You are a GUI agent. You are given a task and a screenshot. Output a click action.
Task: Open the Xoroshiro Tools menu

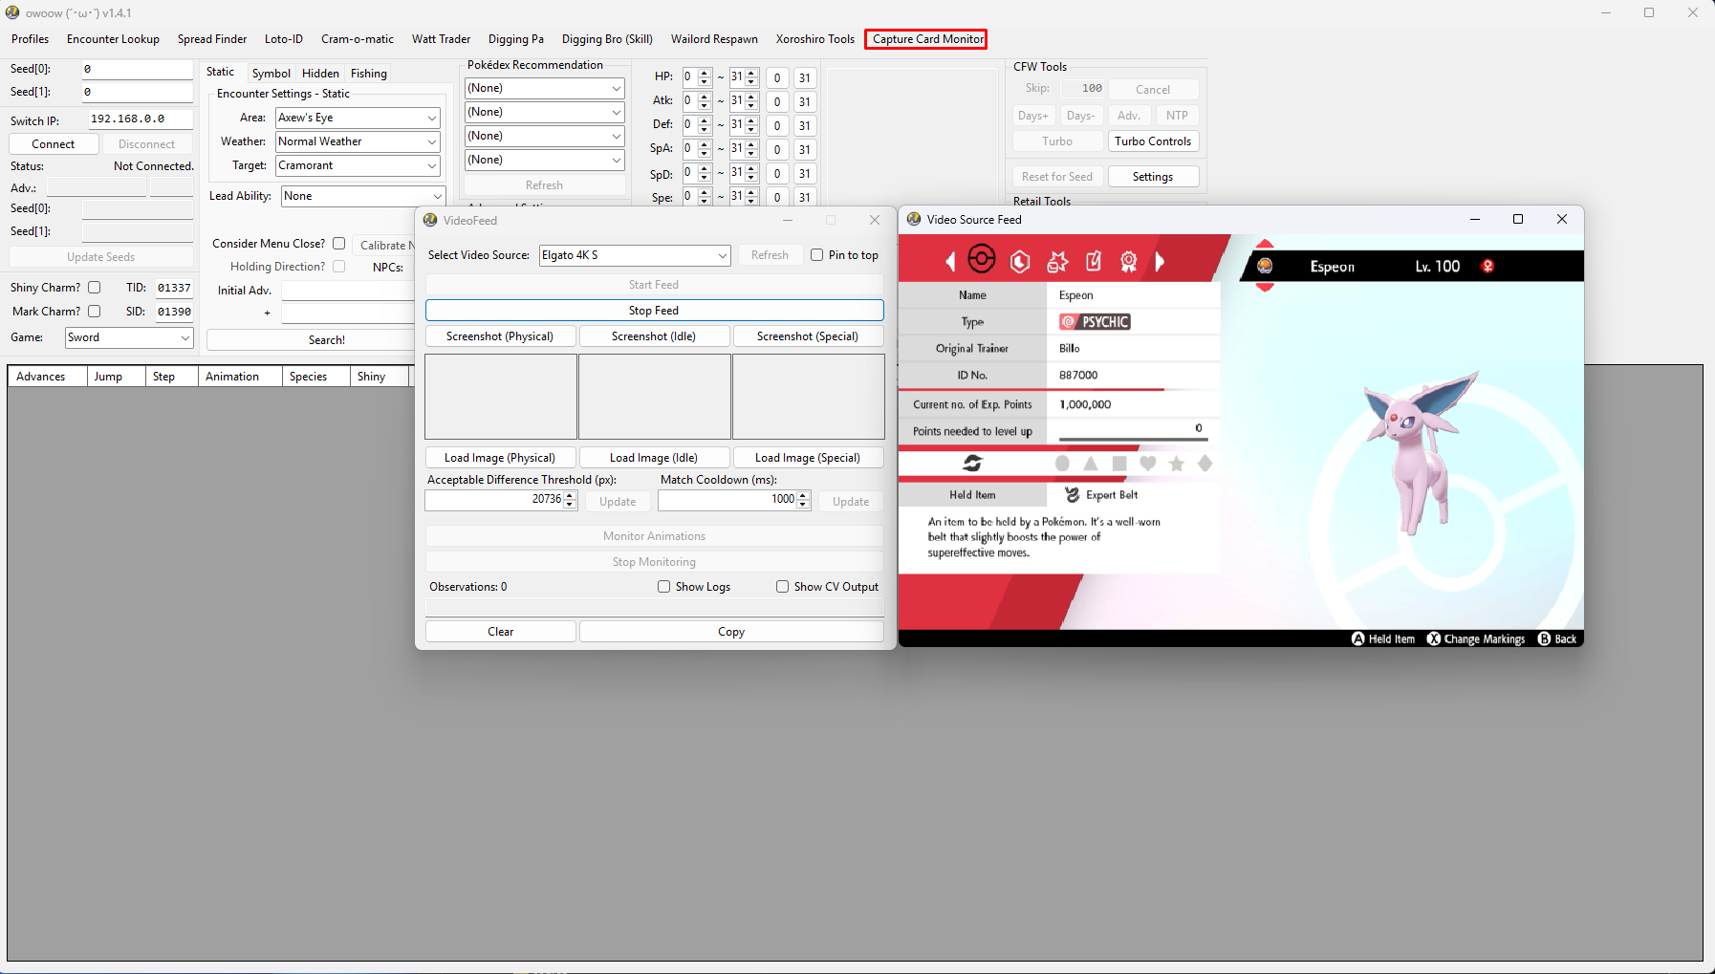click(x=815, y=39)
